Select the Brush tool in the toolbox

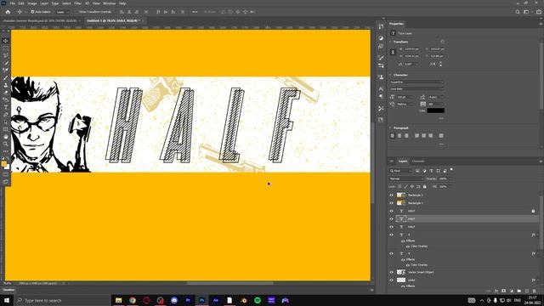click(x=6, y=77)
